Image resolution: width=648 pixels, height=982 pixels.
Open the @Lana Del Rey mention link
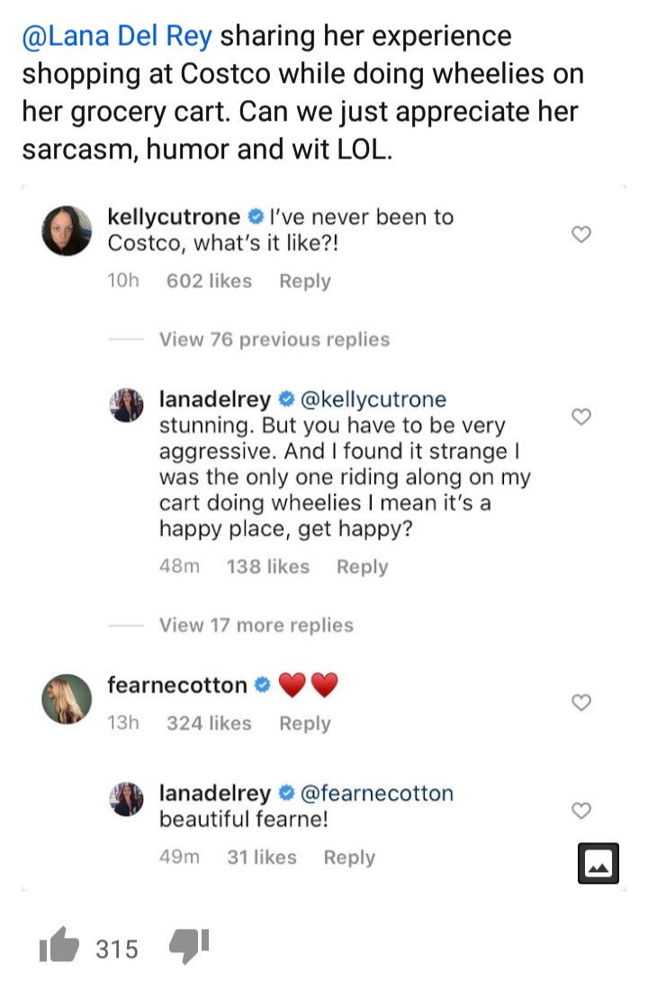[x=117, y=37]
